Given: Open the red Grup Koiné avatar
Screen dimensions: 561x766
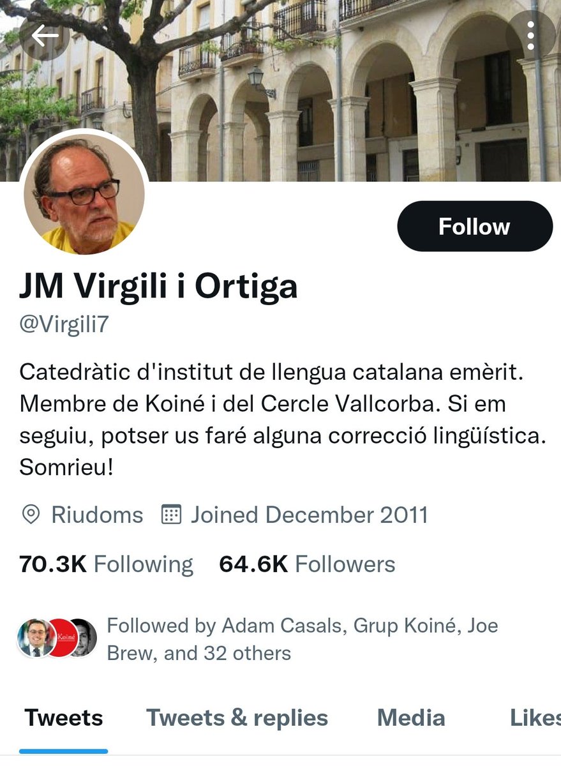Looking at the screenshot, I should point(61,638).
